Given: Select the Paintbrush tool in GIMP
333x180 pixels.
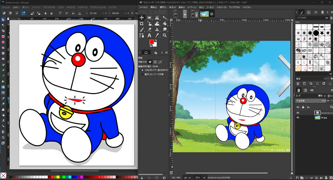Looking at the screenshot, I should tap(142, 29).
